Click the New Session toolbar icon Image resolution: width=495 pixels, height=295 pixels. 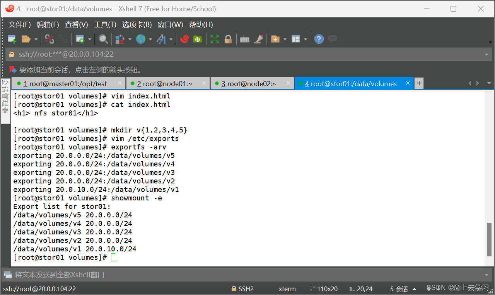(x=12, y=39)
